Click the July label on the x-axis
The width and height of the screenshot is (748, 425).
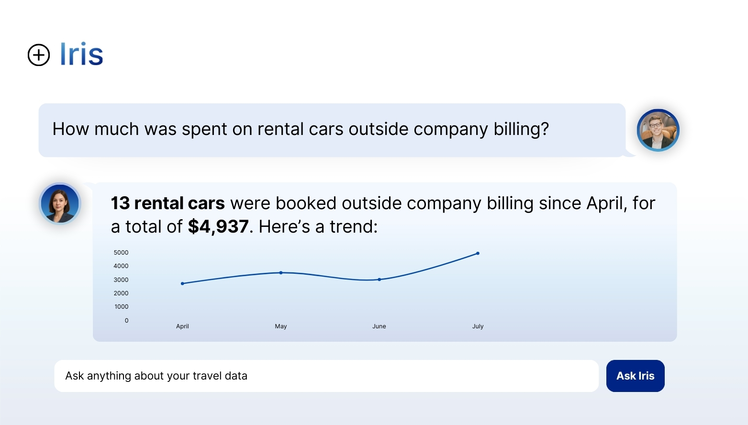pos(478,326)
